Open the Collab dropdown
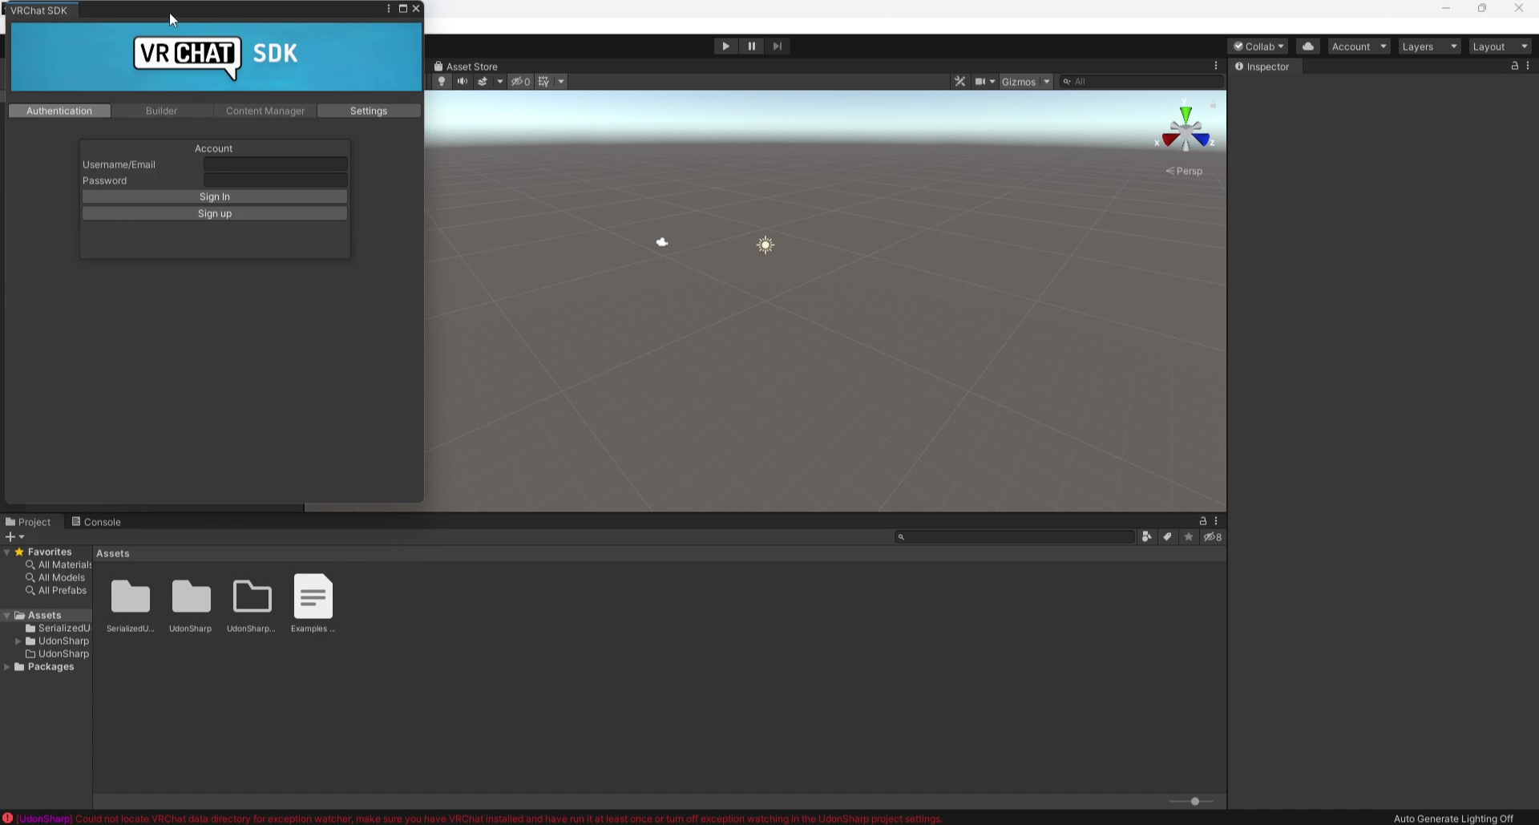Image resolution: width=1539 pixels, height=825 pixels. pyautogui.click(x=1258, y=47)
